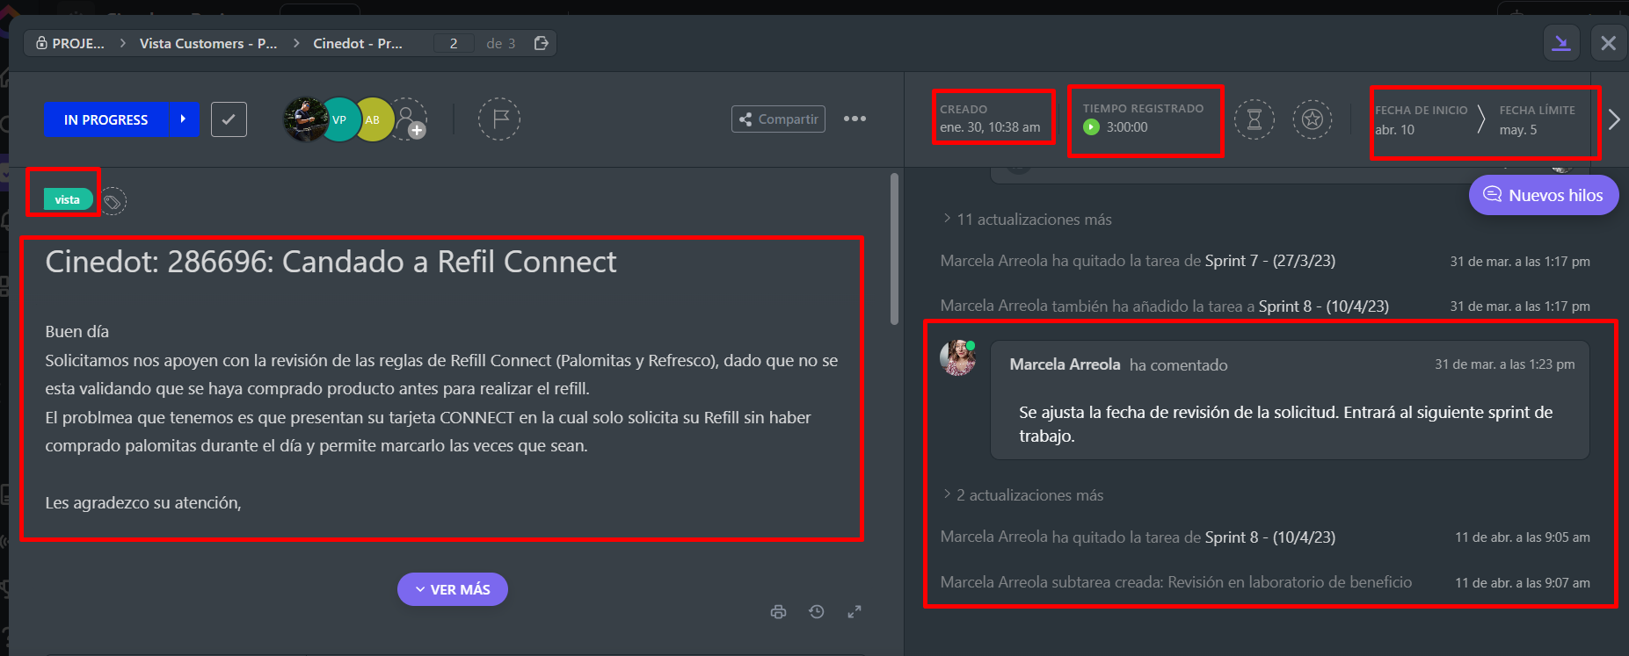
Task: Open Vista Customers breadcrumb item
Action: [x=208, y=43]
